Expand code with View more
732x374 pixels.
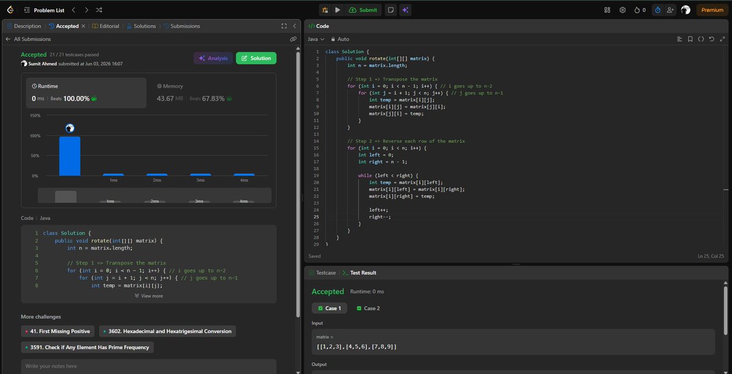(x=149, y=296)
